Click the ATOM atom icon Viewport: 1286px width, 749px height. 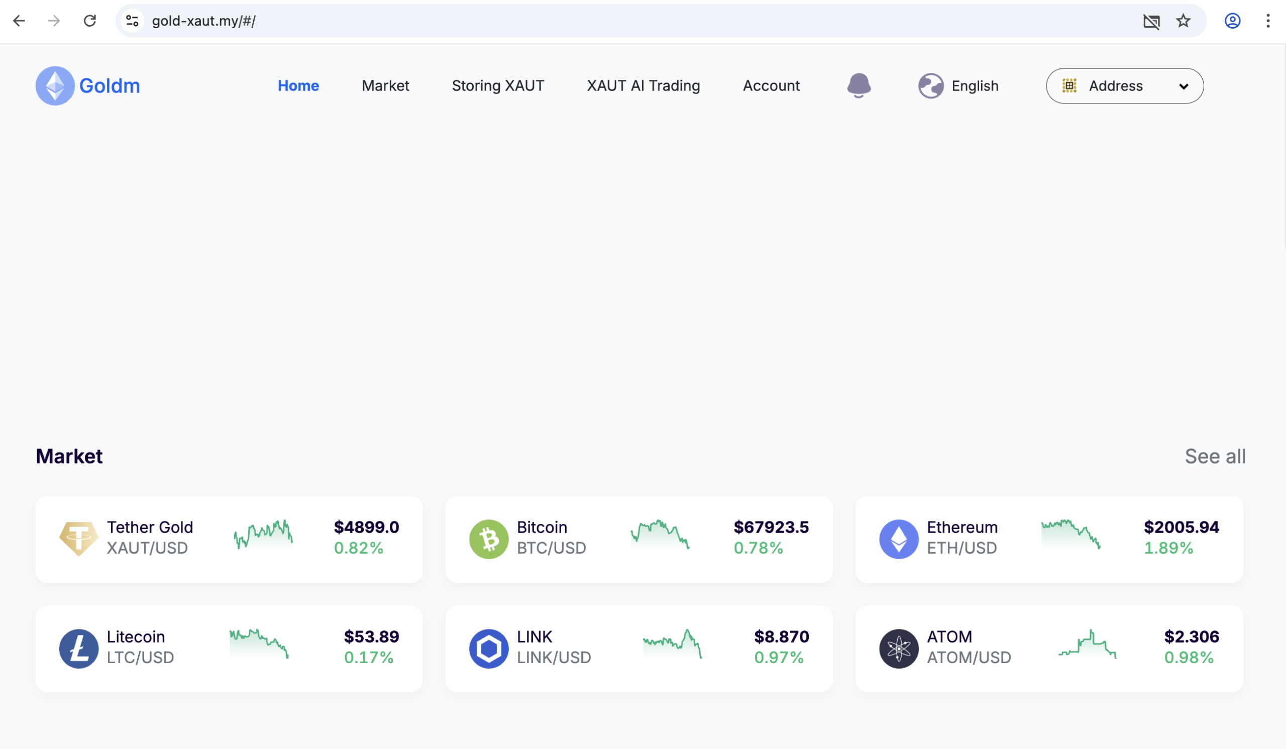(899, 648)
